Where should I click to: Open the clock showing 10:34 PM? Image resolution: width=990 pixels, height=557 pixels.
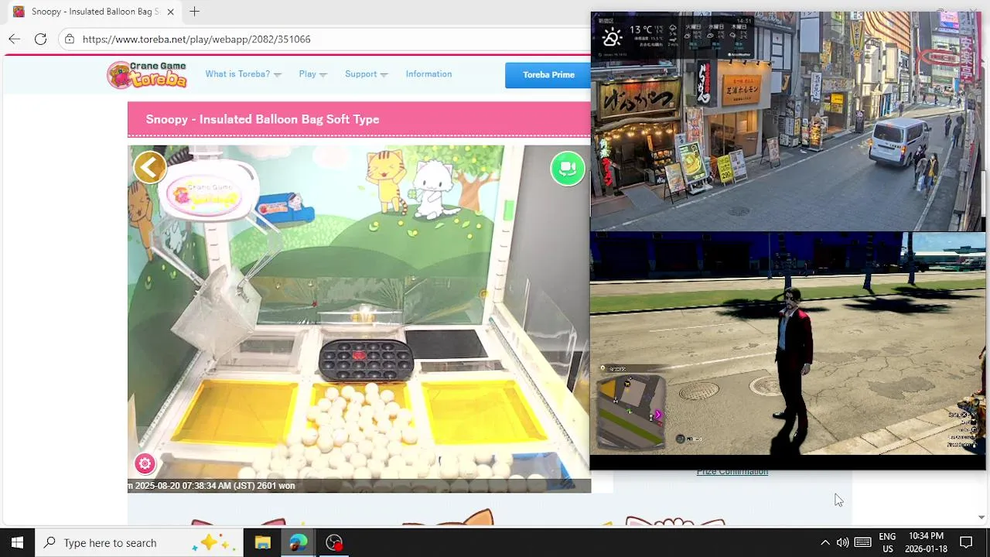coord(926,542)
